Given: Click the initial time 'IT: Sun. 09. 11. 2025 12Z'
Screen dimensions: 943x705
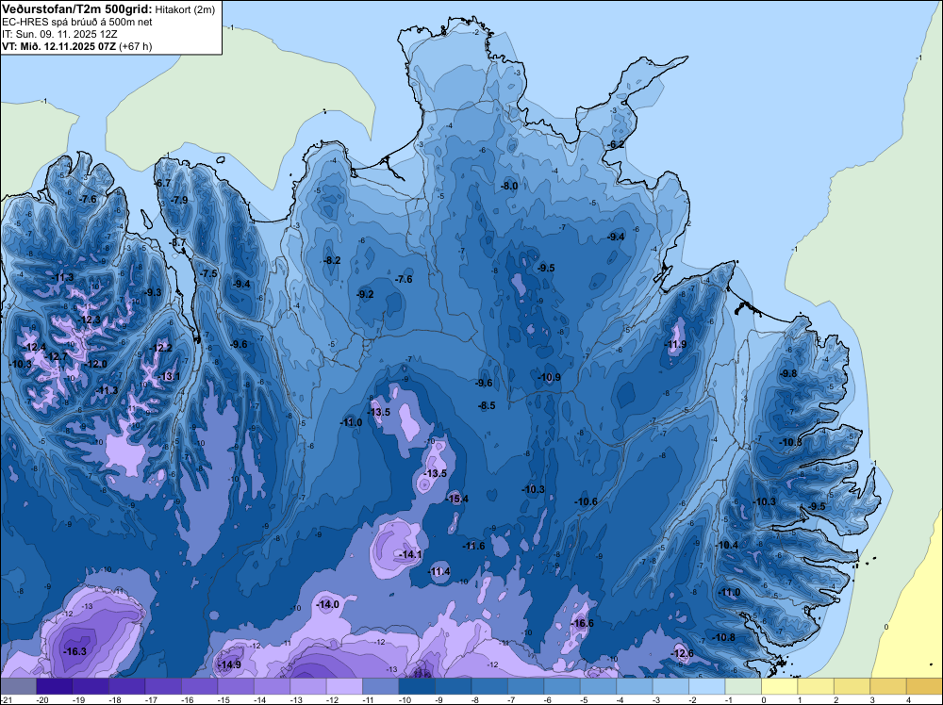Looking at the screenshot, I should (59, 34).
